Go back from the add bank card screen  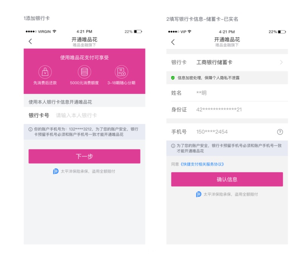[30, 41]
